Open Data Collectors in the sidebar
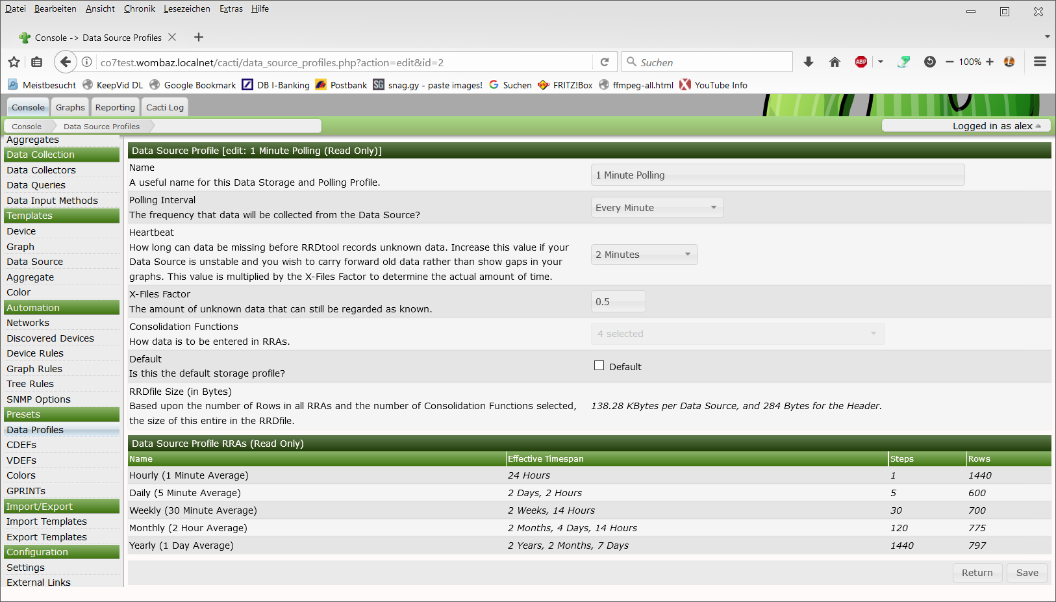1056x602 pixels. tap(41, 170)
